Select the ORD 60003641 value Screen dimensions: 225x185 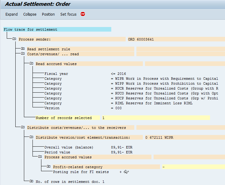pos(141,39)
